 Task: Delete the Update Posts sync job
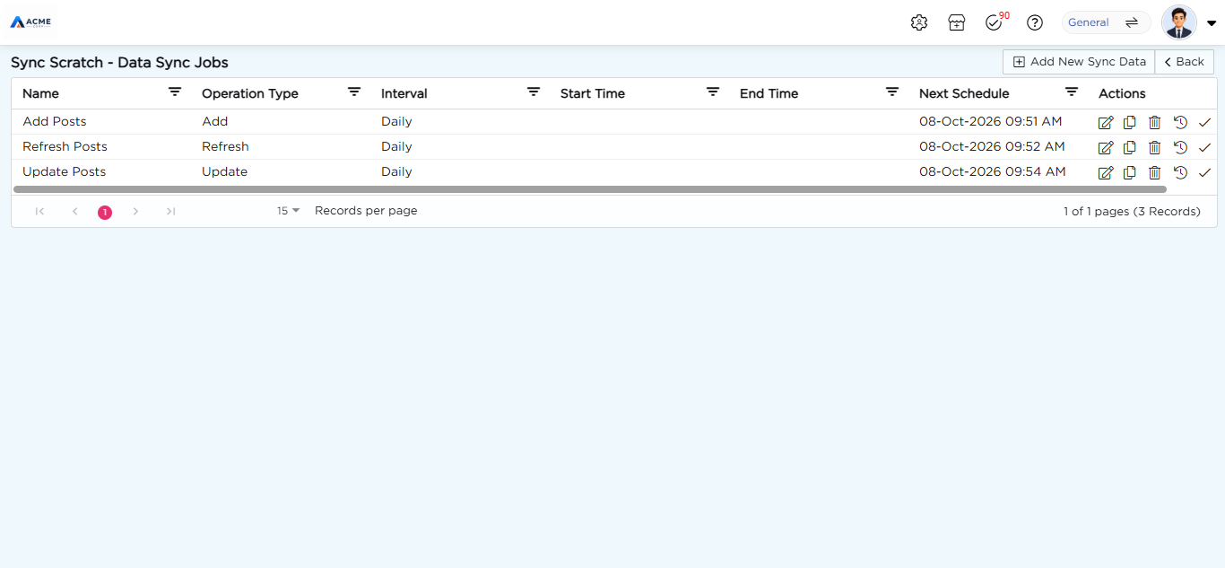1155,172
